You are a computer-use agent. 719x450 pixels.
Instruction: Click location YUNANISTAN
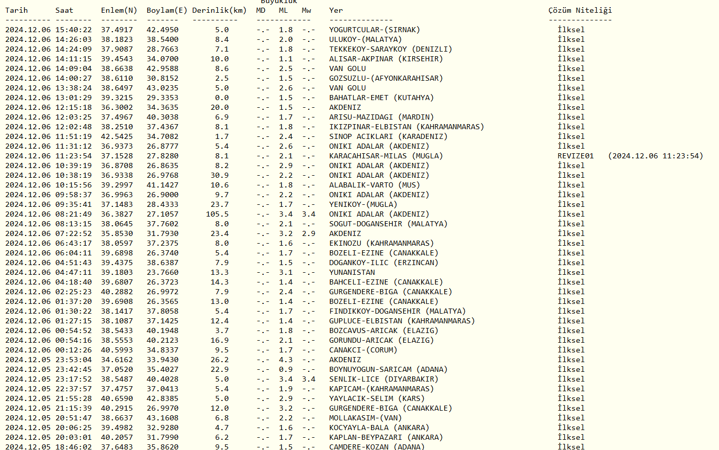[x=352, y=272]
